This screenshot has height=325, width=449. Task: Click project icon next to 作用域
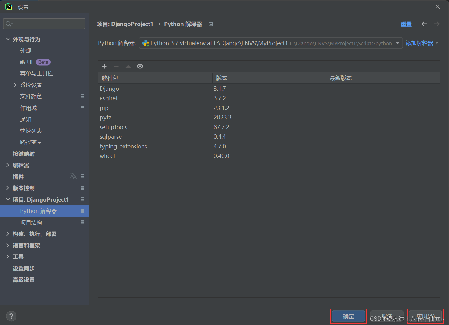tap(82, 108)
